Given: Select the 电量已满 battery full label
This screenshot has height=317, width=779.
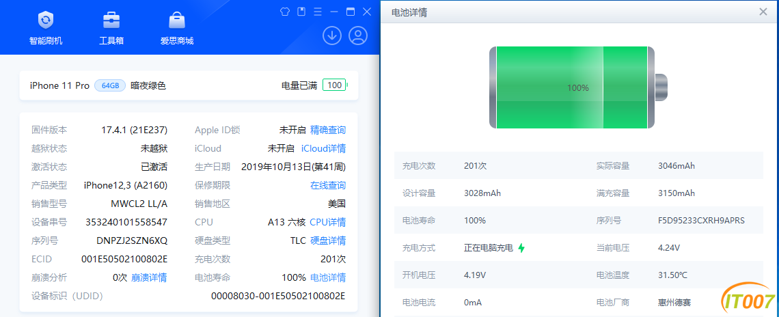Looking at the screenshot, I should coord(299,85).
